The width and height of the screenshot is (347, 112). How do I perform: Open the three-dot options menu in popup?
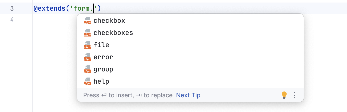coord(294,95)
